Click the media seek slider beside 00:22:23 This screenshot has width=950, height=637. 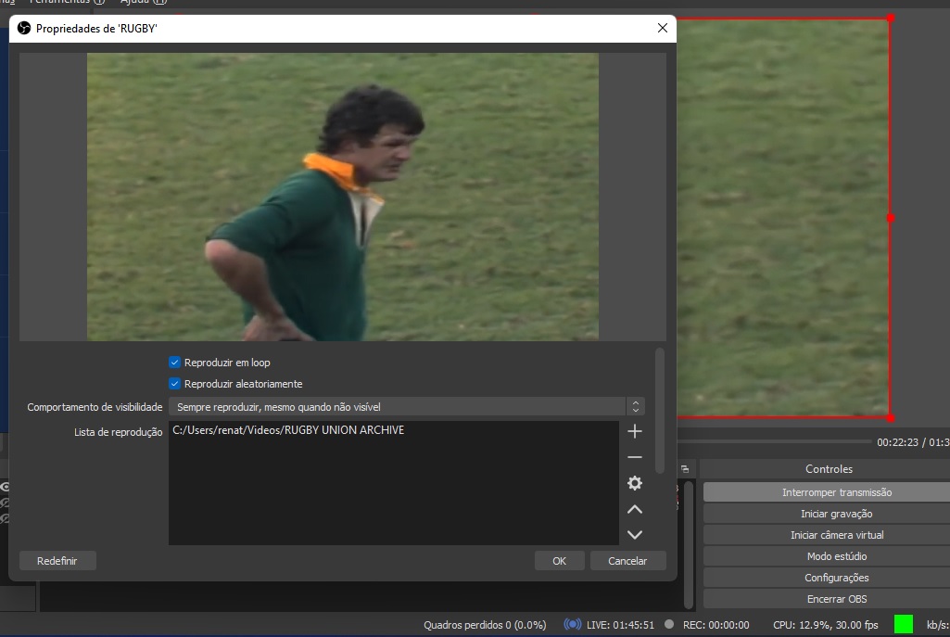[774, 441]
